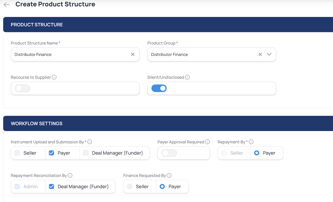Screen dimensions: 333x202
Task: Disable the Silent/Undisclosed toggle
Action: coord(159,88)
